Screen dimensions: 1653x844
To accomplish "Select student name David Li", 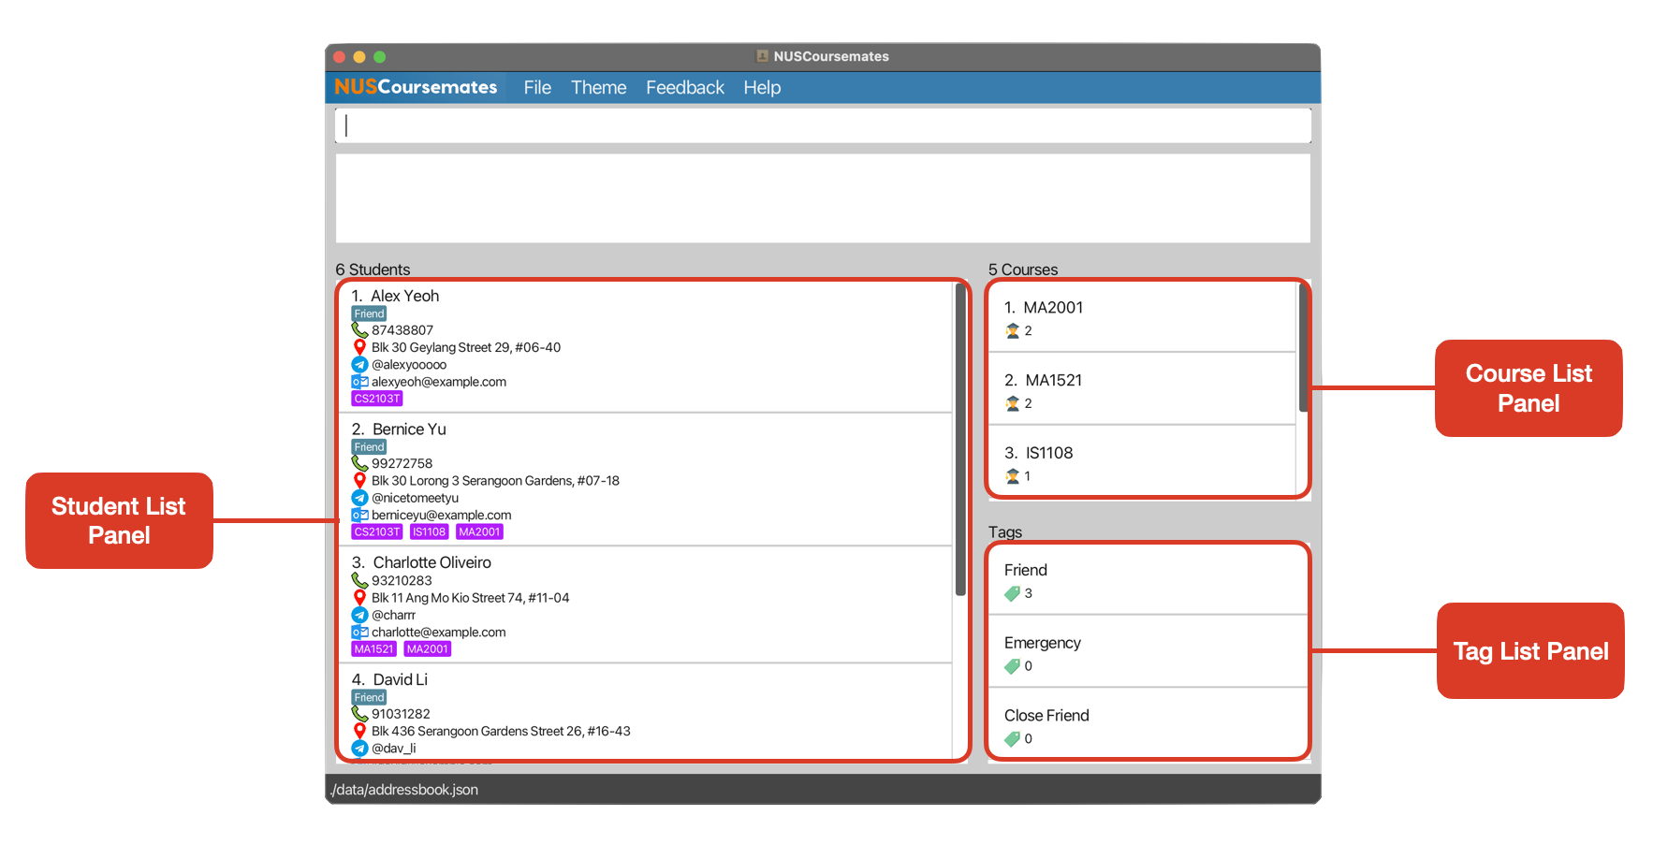I will coord(400,679).
